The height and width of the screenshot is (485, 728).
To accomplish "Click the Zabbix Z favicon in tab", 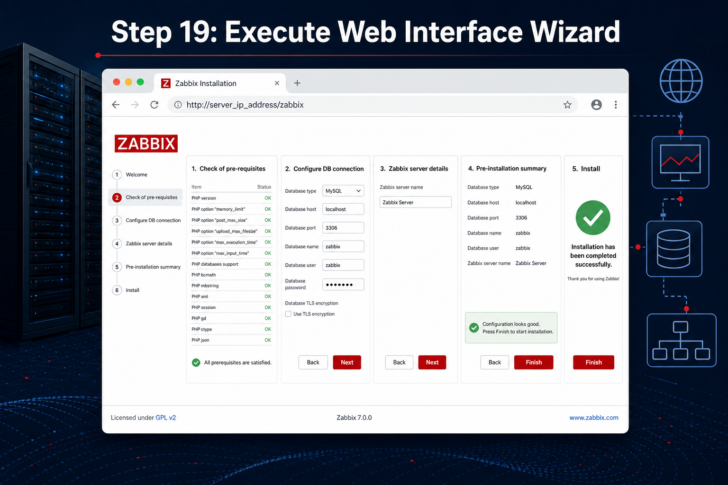I will click(x=166, y=83).
